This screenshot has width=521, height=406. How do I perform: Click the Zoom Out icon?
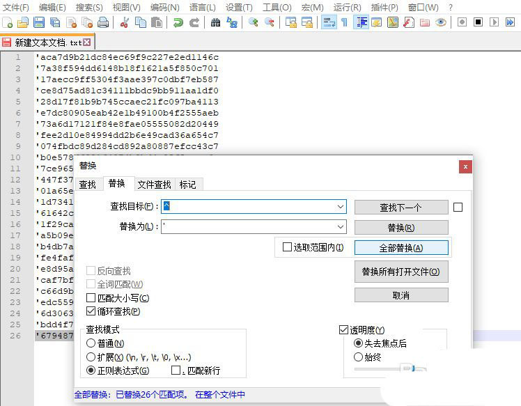coord(269,22)
